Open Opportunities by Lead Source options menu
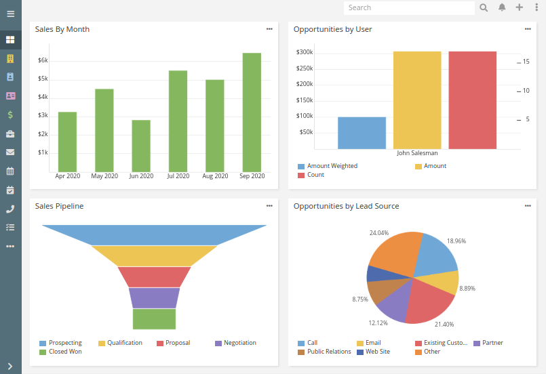546x374 pixels. coord(528,206)
